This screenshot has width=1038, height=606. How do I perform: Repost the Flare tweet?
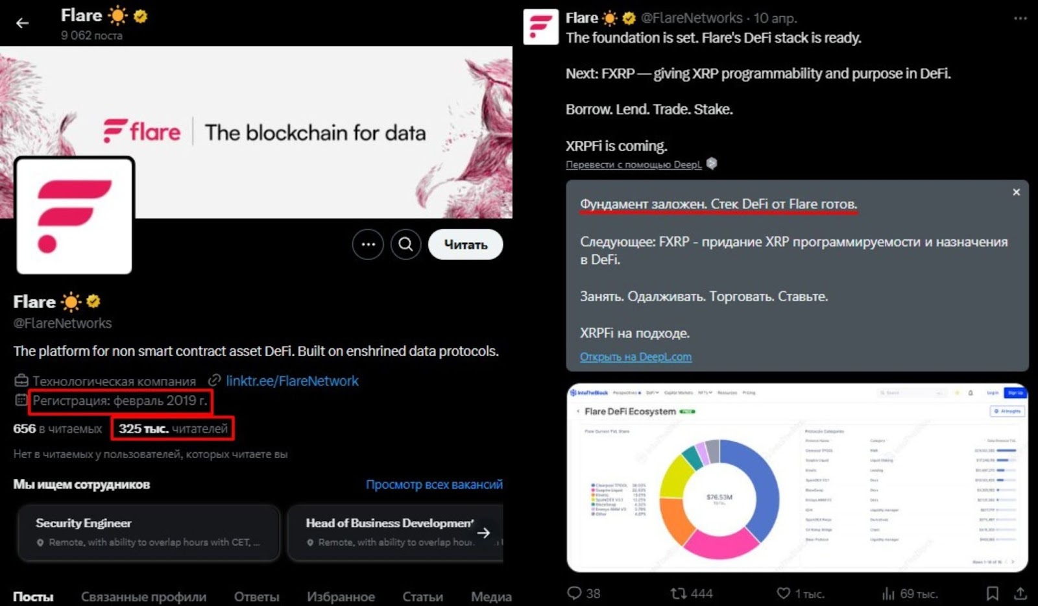pos(679,593)
